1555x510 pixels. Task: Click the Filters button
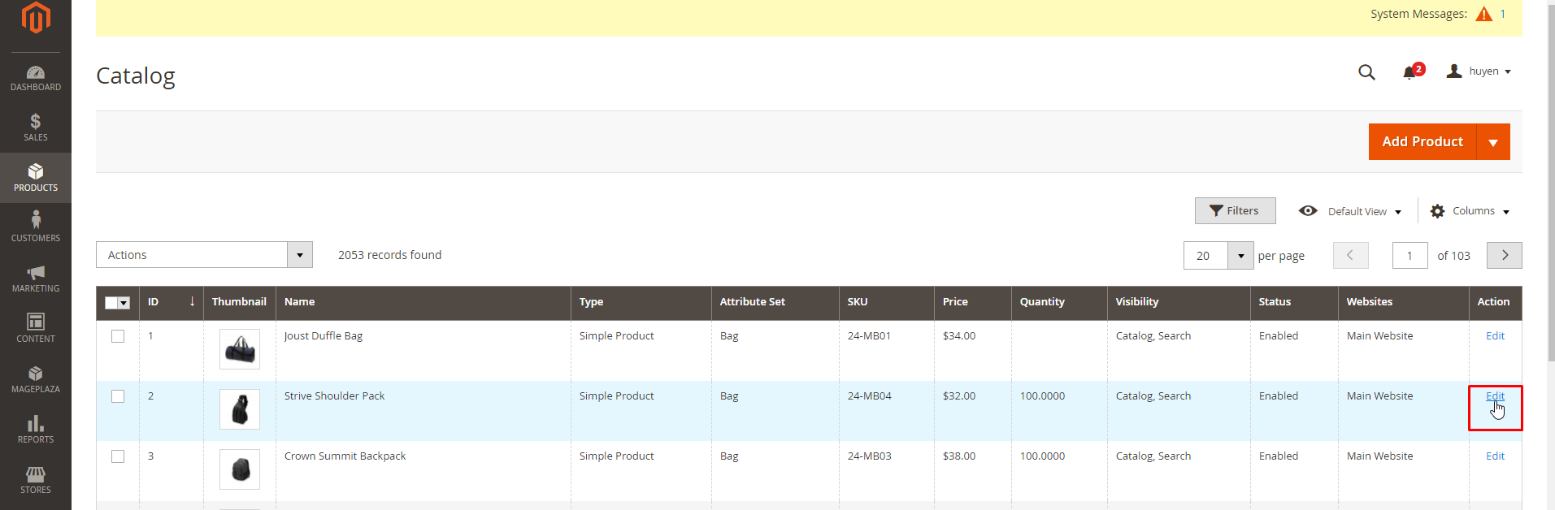click(1235, 211)
